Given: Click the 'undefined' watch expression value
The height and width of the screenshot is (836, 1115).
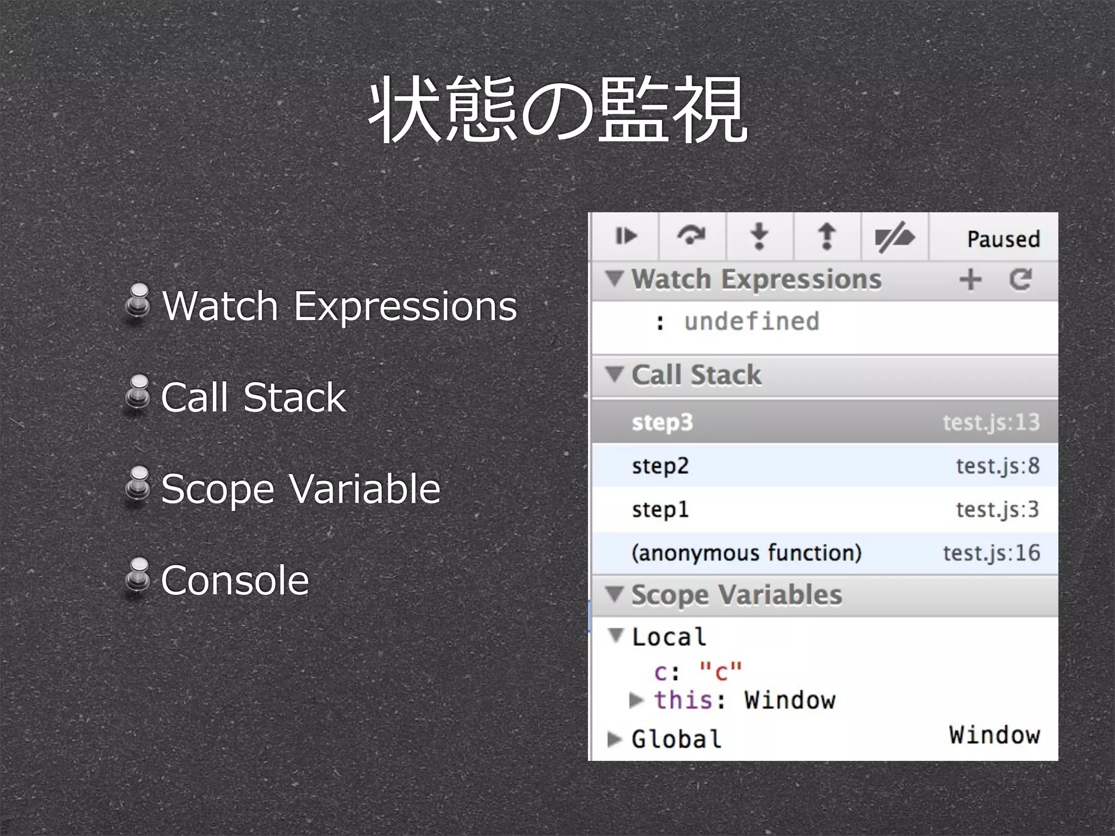Looking at the screenshot, I should tap(752, 321).
